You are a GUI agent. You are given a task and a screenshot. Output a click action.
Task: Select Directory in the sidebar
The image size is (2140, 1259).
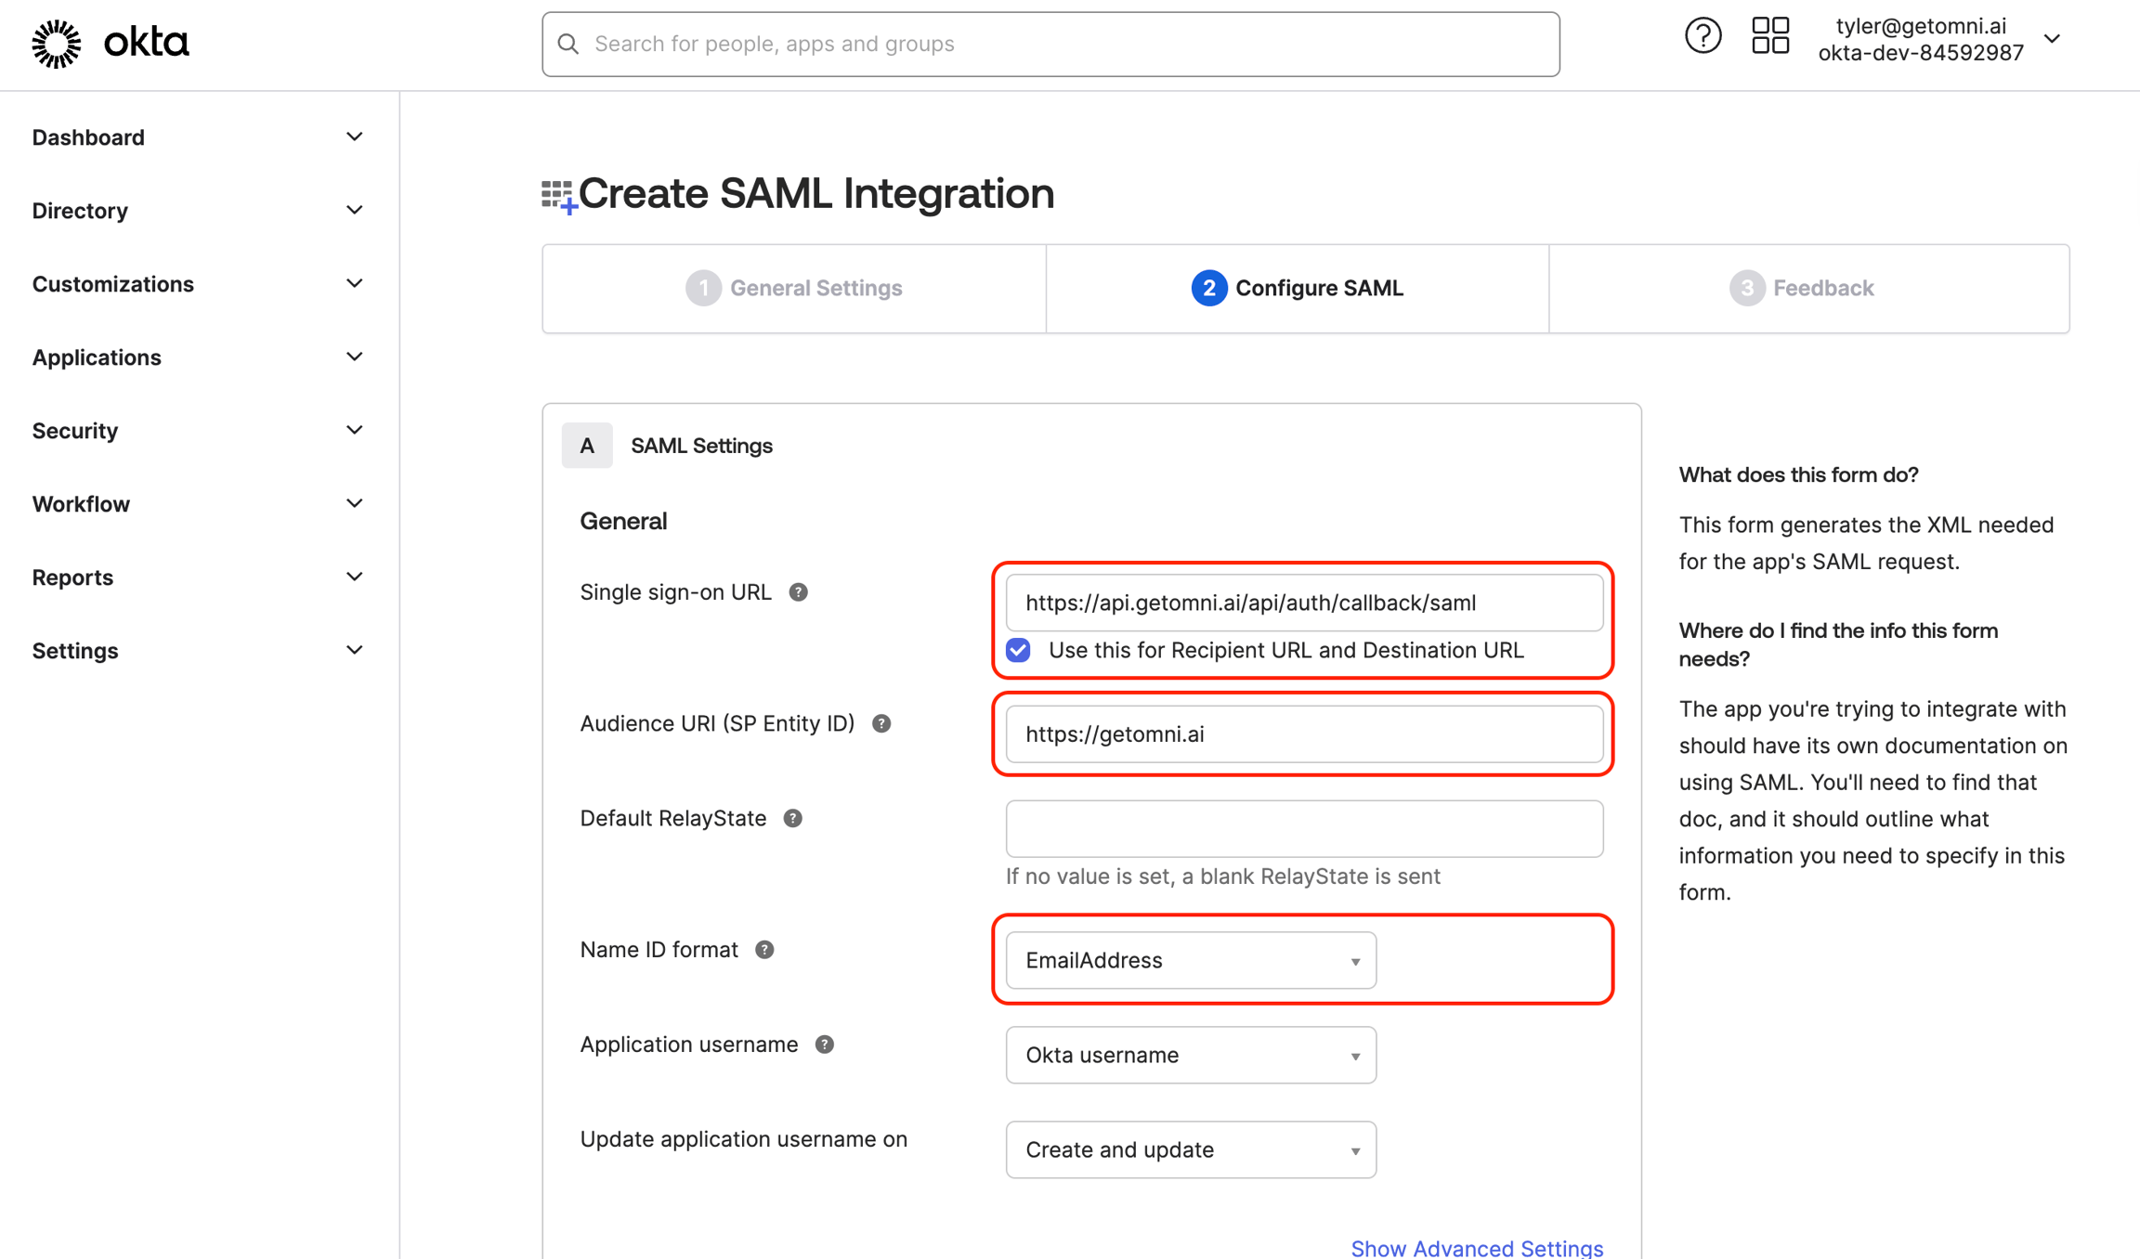pyautogui.click(x=80, y=211)
